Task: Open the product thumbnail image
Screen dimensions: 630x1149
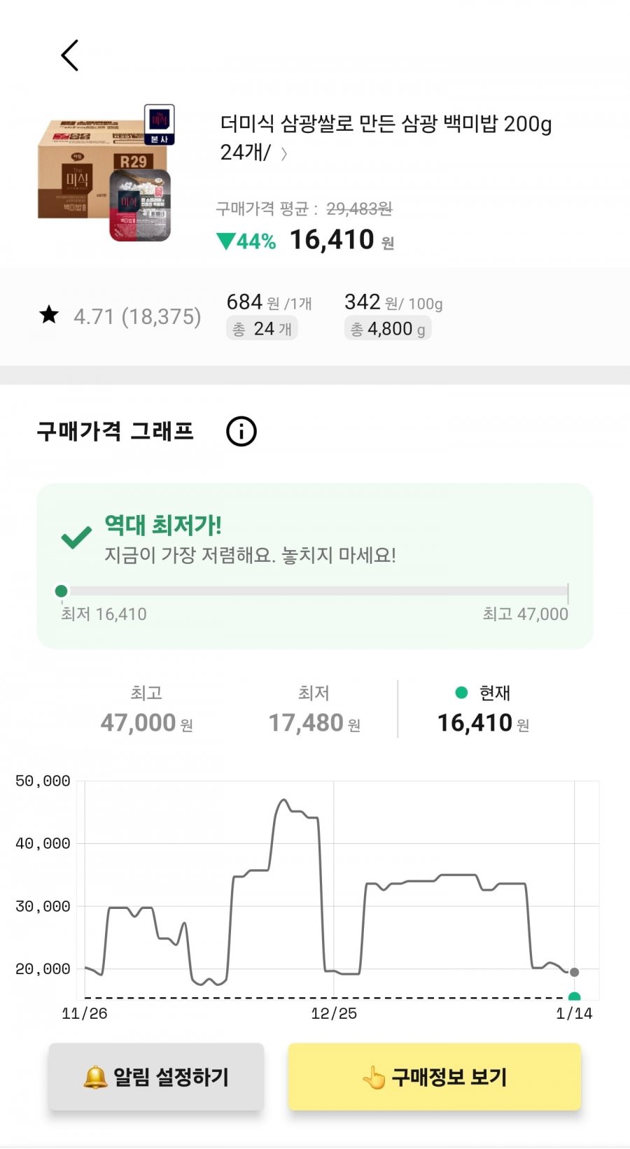Action: click(105, 174)
